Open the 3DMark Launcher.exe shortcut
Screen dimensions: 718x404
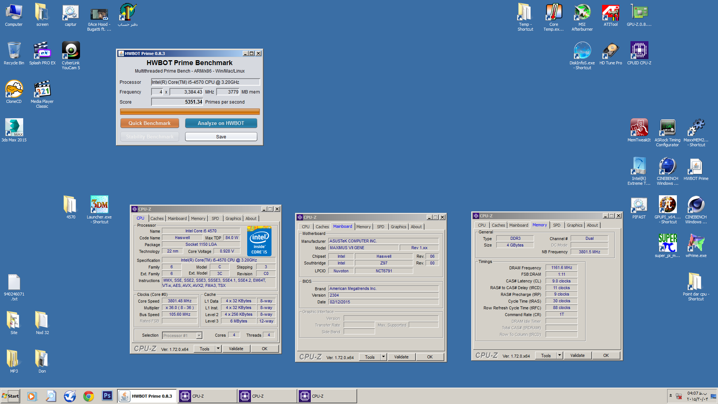pos(99,209)
